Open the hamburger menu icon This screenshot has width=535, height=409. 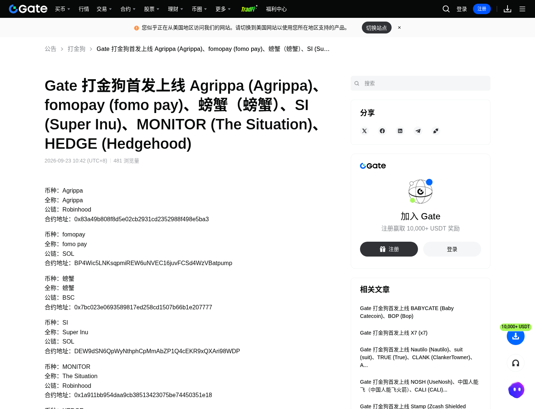click(x=522, y=9)
